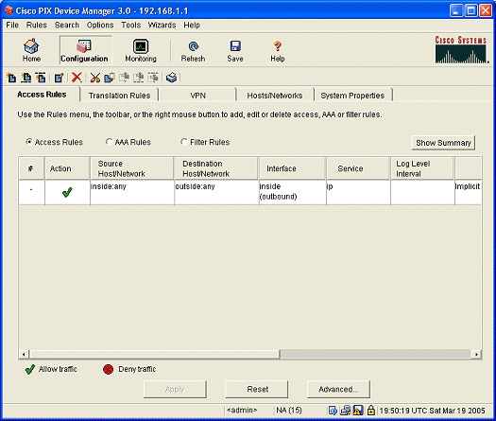496x421 pixels.
Task: Open Help from the main toolbar
Action: pyautogui.click(x=278, y=50)
